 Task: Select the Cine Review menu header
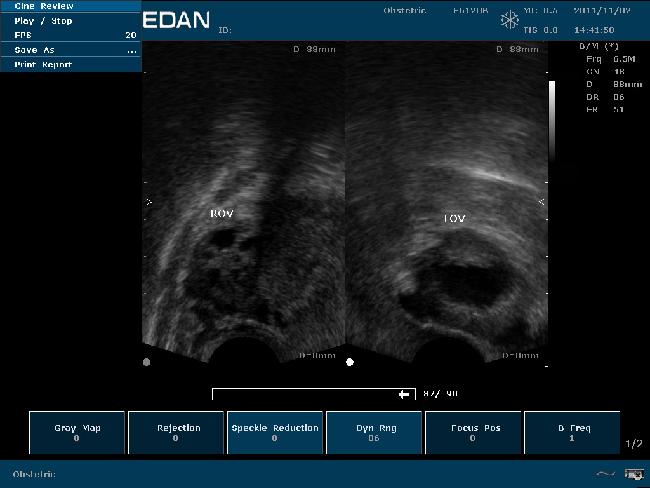coord(70,6)
